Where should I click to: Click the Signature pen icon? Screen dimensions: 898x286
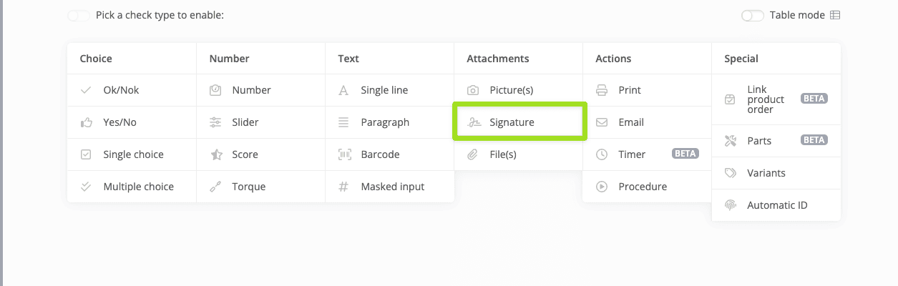pos(473,122)
